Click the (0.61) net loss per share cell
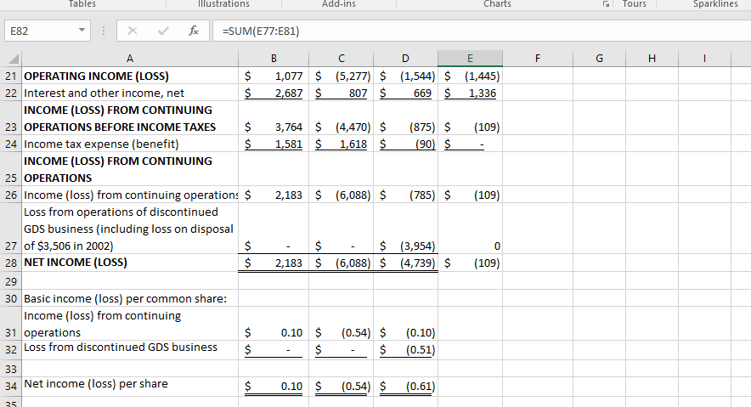The image size is (751, 407). (405, 386)
